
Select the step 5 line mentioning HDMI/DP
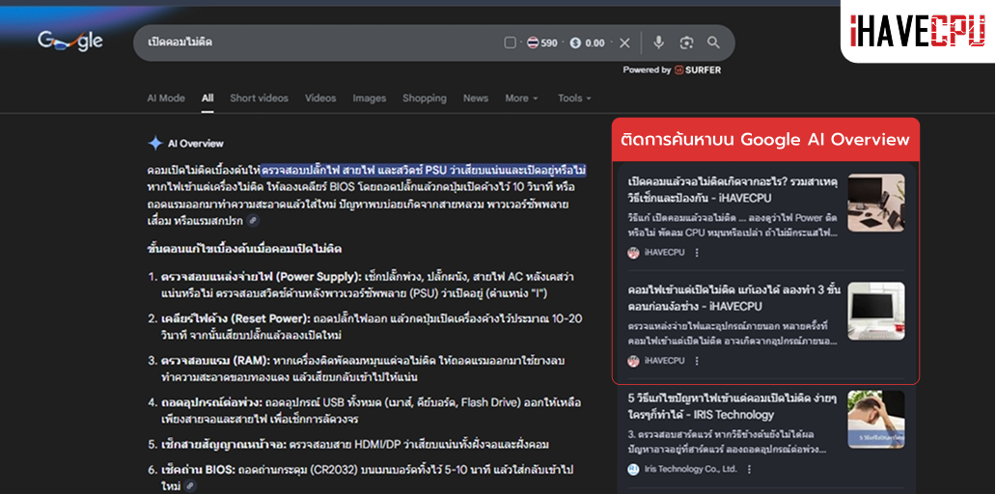(354, 445)
